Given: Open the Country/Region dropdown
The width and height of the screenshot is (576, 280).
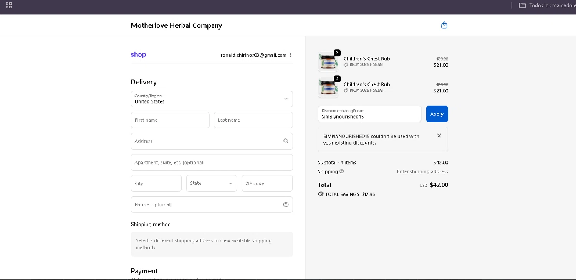Looking at the screenshot, I should [x=212, y=99].
